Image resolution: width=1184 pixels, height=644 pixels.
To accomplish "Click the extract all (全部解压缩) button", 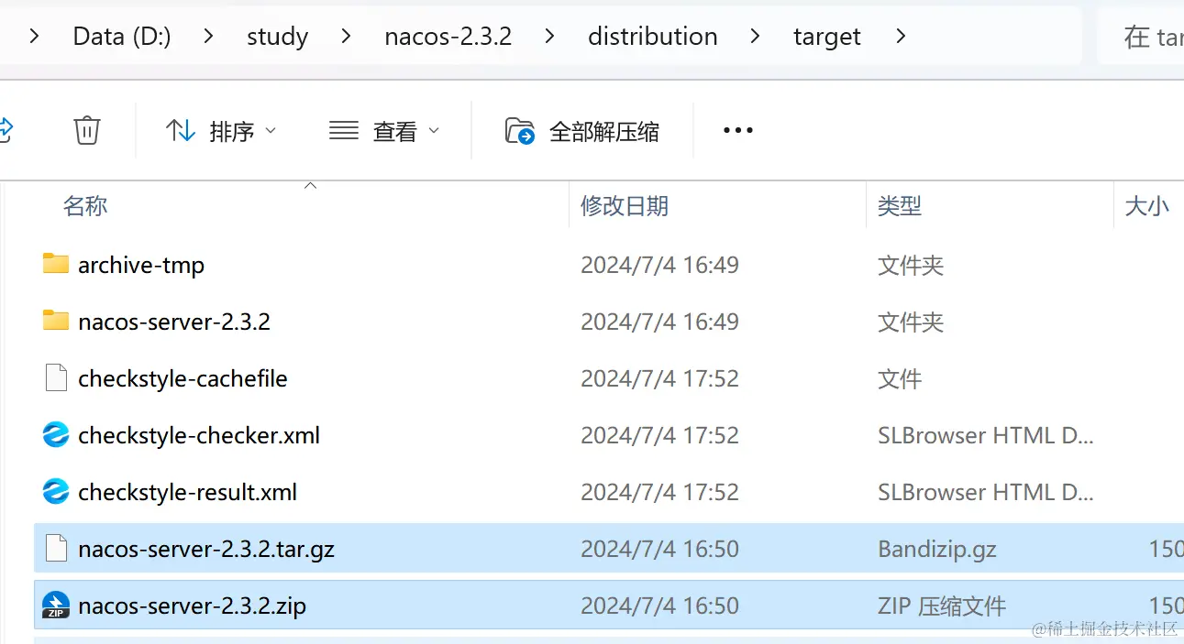I will click(x=582, y=131).
